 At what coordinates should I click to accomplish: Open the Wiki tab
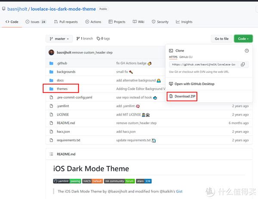pyautogui.click(x=138, y=22)
